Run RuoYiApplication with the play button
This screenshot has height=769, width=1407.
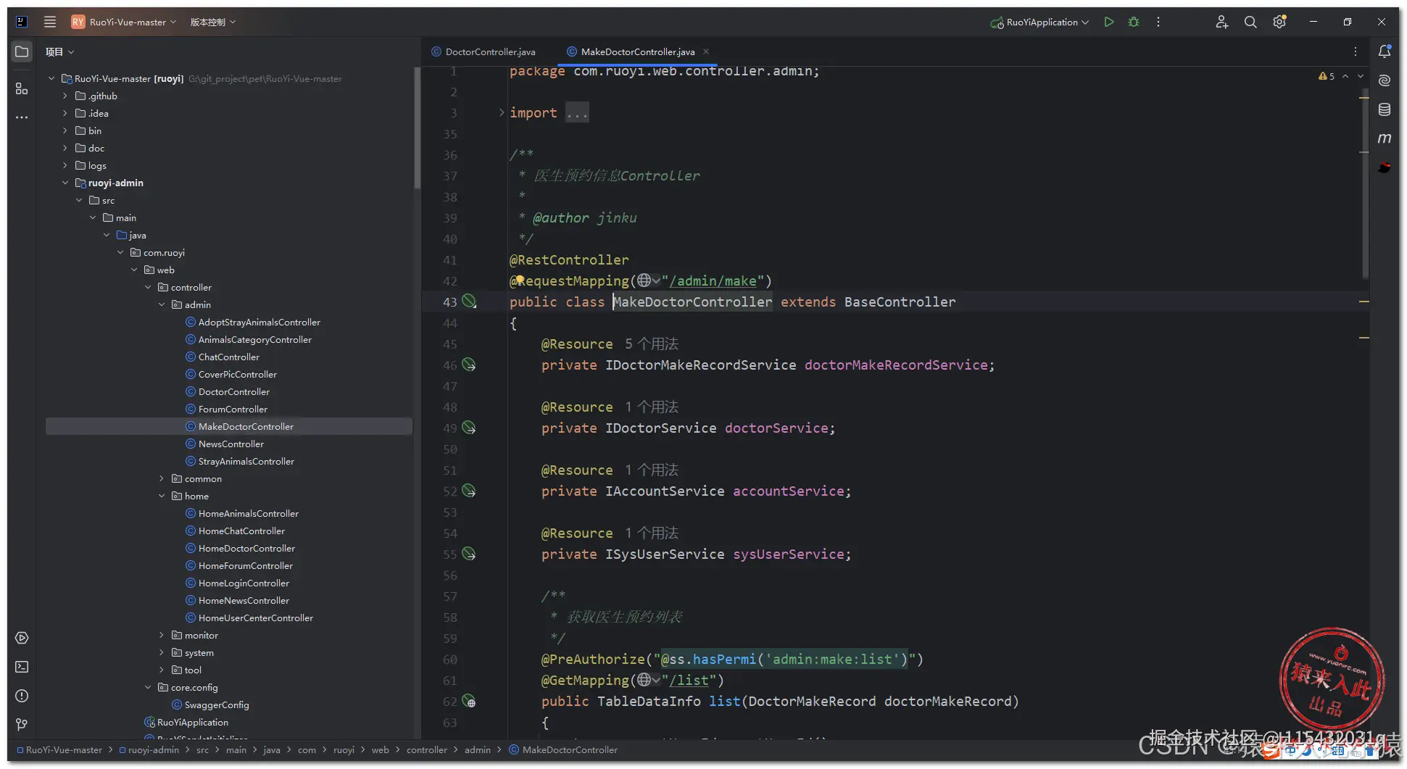(1108, 22)
